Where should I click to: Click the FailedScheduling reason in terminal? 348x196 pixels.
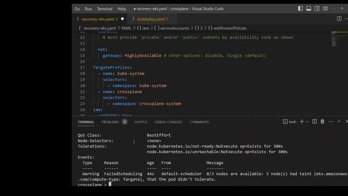point(123,174)
